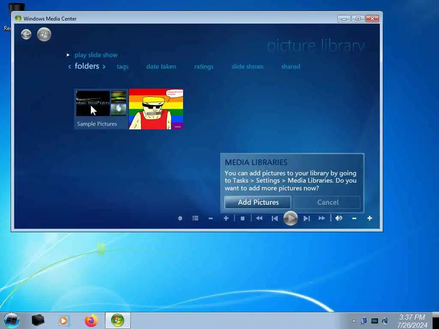Click the right chevron beside folders

(x=104, y=66)
